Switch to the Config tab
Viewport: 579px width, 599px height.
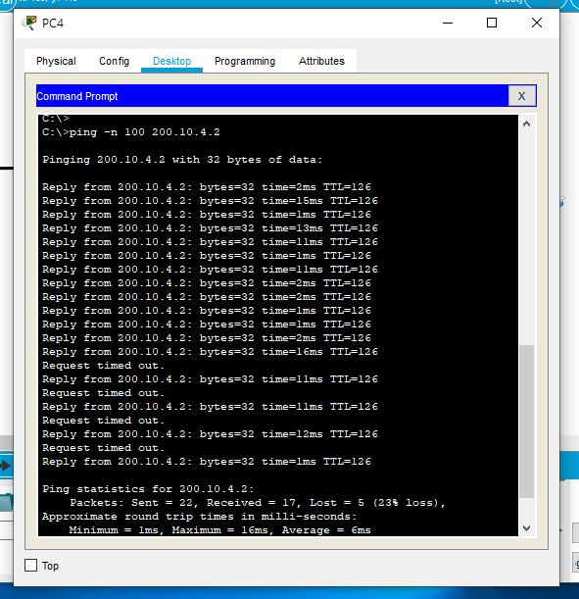tap(114, 61)
